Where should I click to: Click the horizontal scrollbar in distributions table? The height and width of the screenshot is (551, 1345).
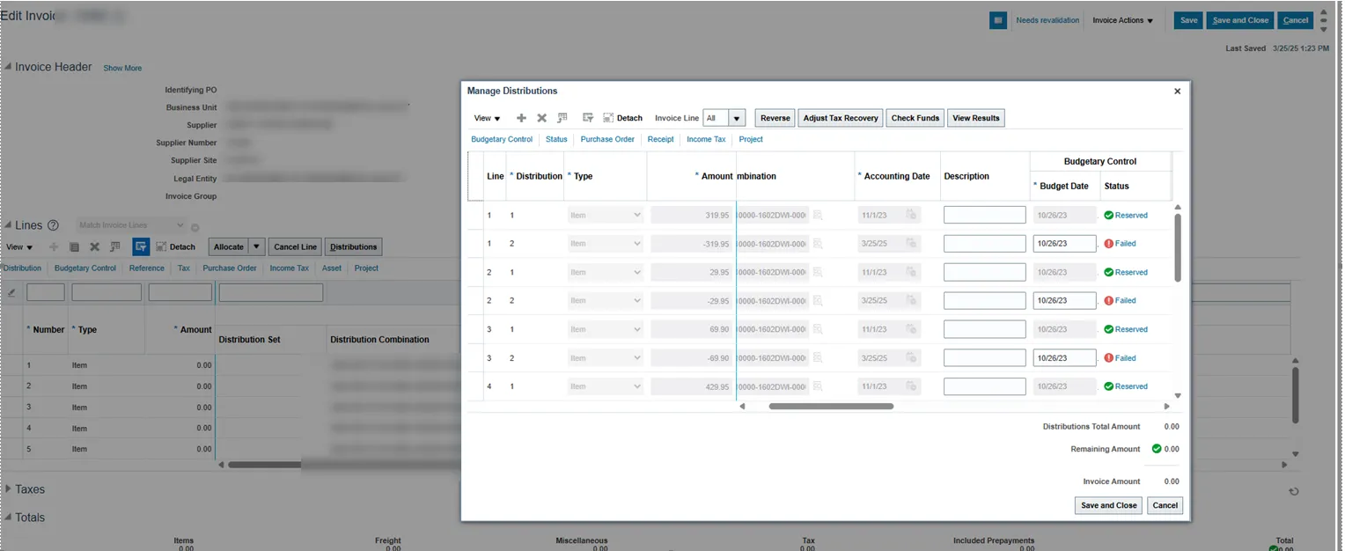(831, 407)
